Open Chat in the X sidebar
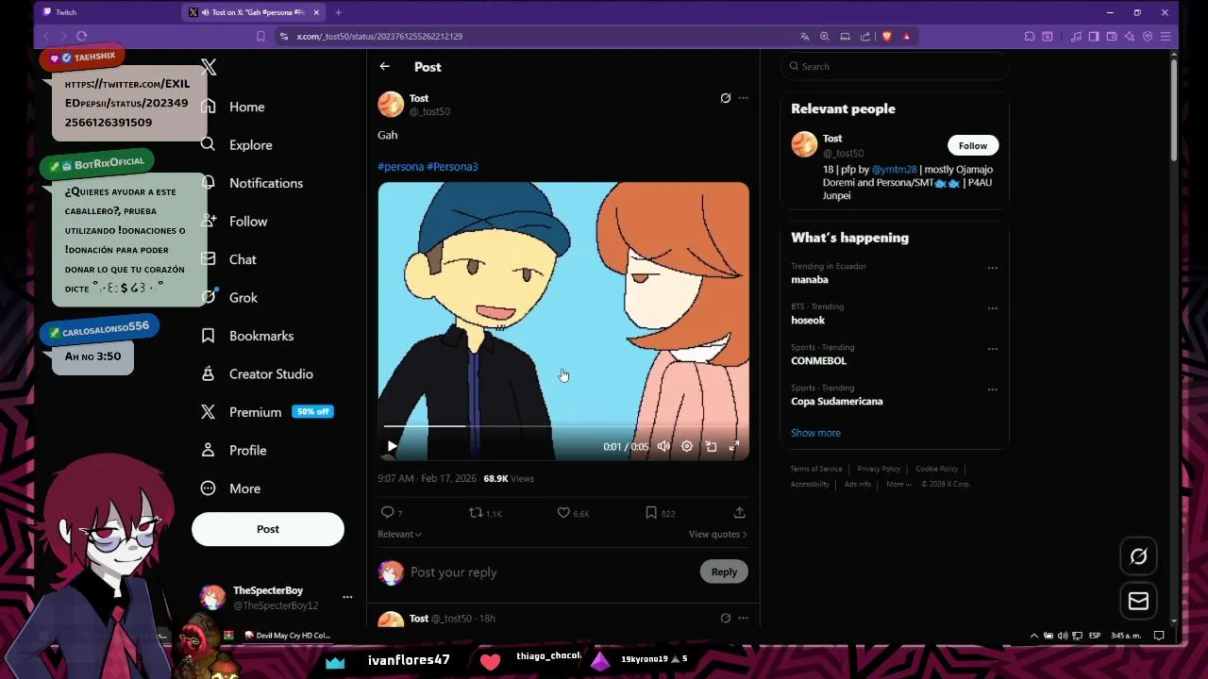Viewport: 1208px width, 679px height. [228, 259]
